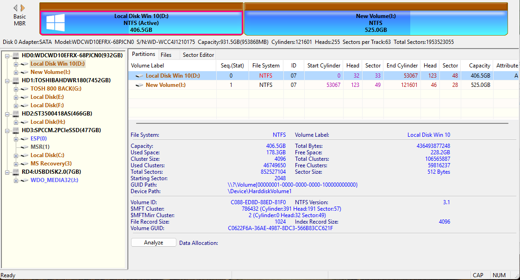Click drive icon beside MS Recovery(3)
Viewport: 520px width, 280px height.
pyautogui.click(x=25, y=164)
